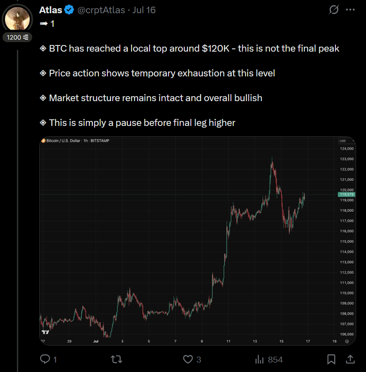Share the post via upload arrow icon
Screen dimensions: 366x372
350,360
